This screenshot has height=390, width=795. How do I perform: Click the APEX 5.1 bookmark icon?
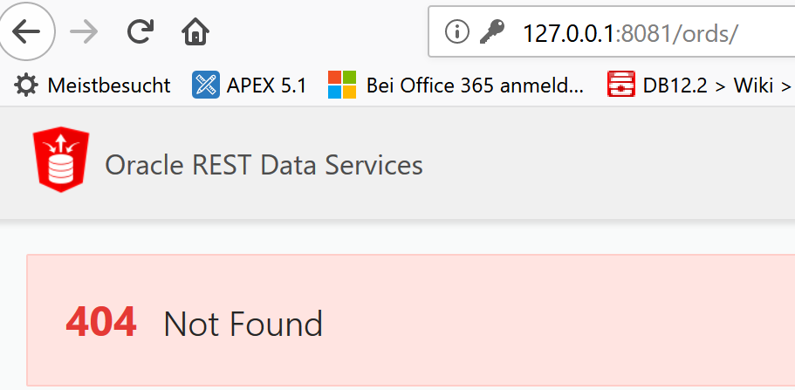pyautogui.click(x=206, y=85)
